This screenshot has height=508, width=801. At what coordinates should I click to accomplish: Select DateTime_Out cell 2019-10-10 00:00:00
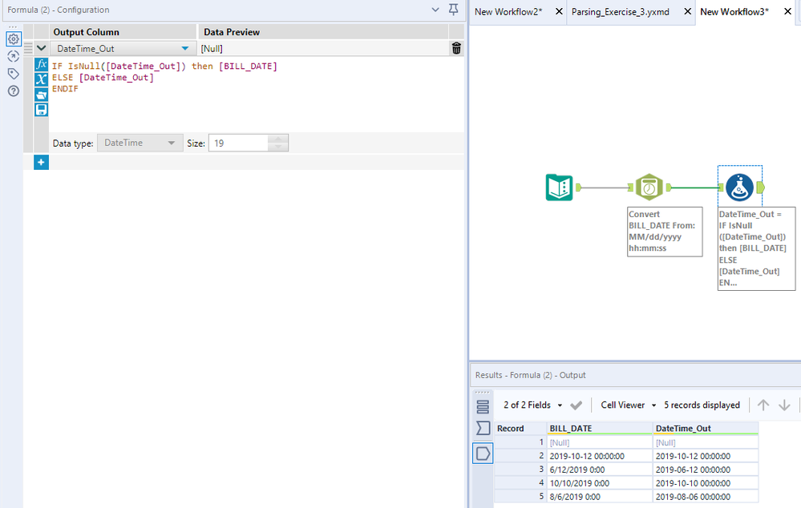706,483
